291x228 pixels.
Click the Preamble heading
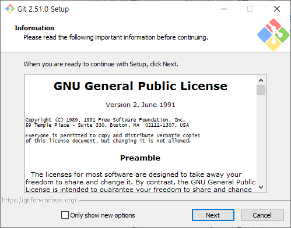click(141, 158)
